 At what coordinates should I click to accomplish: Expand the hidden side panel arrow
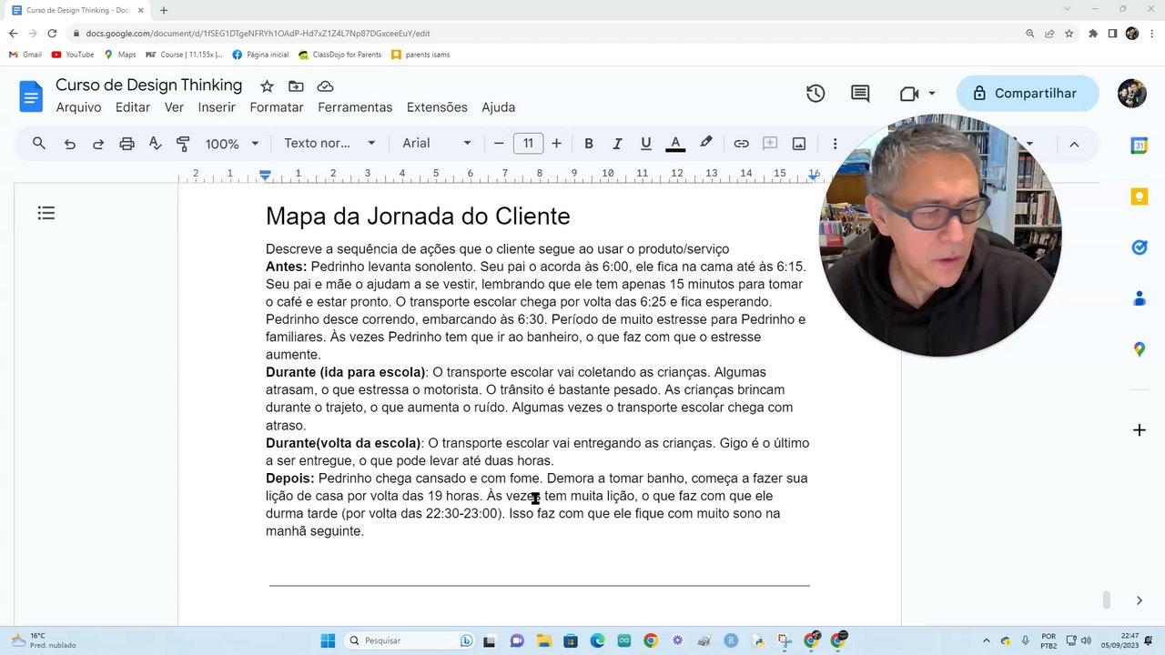[x=1140, y=600]
